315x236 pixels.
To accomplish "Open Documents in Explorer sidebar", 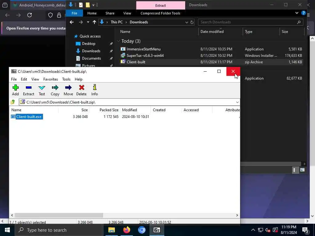I will (91, 58).
